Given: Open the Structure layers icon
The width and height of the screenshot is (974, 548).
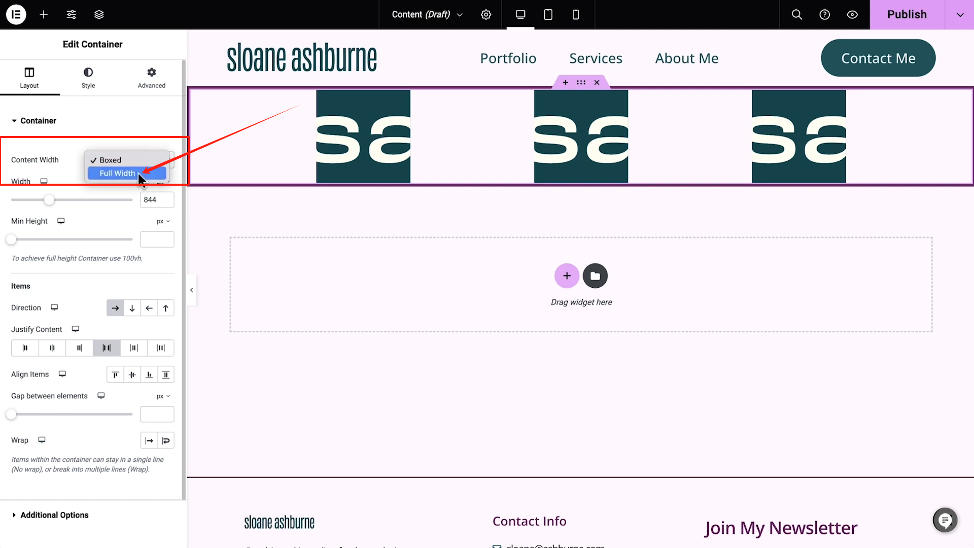Looking at the screenshot, I should (x=99, y=14).
